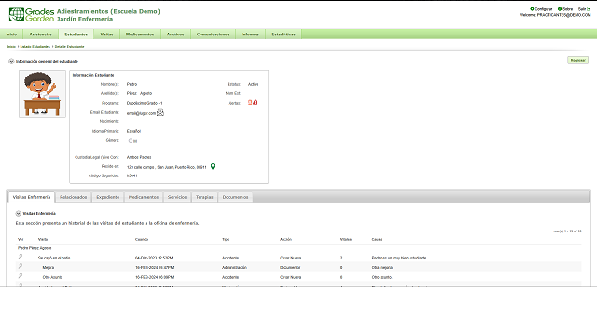Open the Asistencias menu
The width and height of the screenshot is (597, 336).
click(x=41, y=35)
